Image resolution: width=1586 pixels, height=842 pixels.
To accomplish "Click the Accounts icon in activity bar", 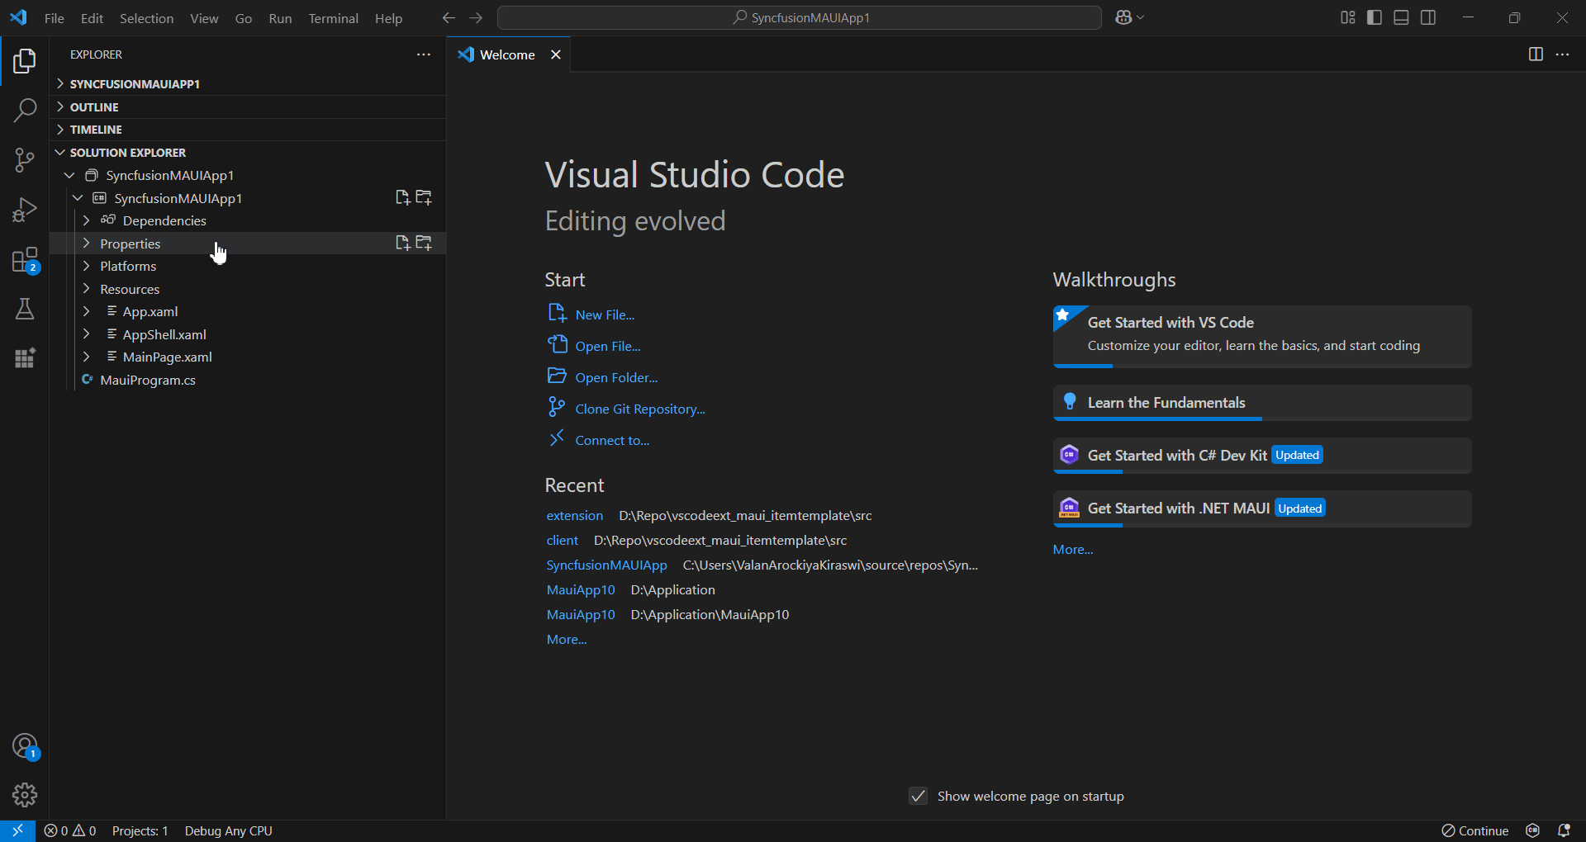I will point(25,746).
